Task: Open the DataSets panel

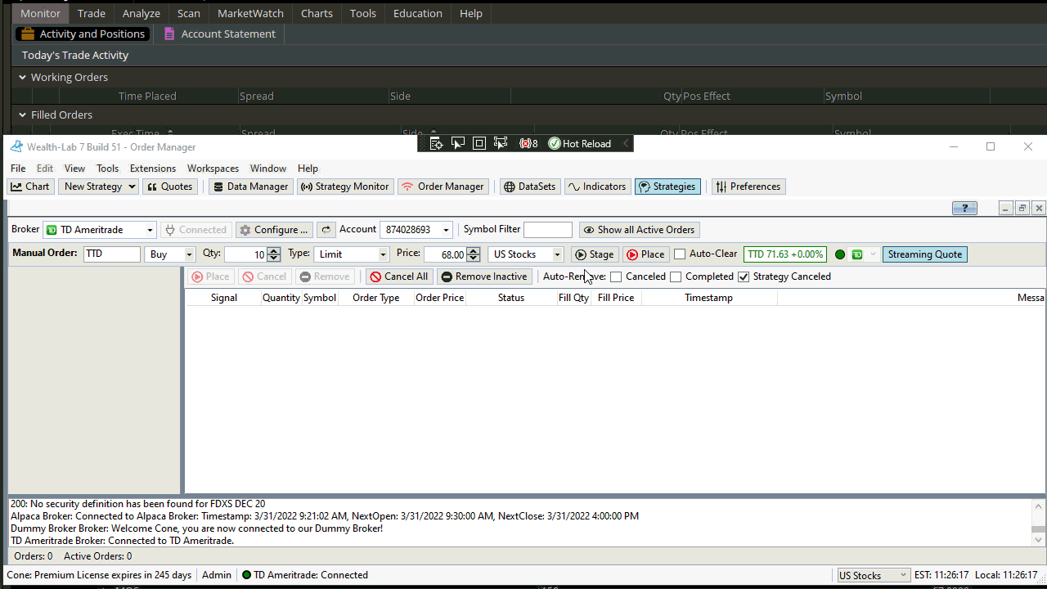Action: [529, 187]
